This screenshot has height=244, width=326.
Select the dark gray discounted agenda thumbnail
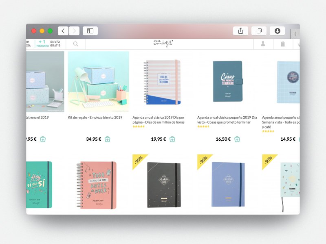point(163,184)
